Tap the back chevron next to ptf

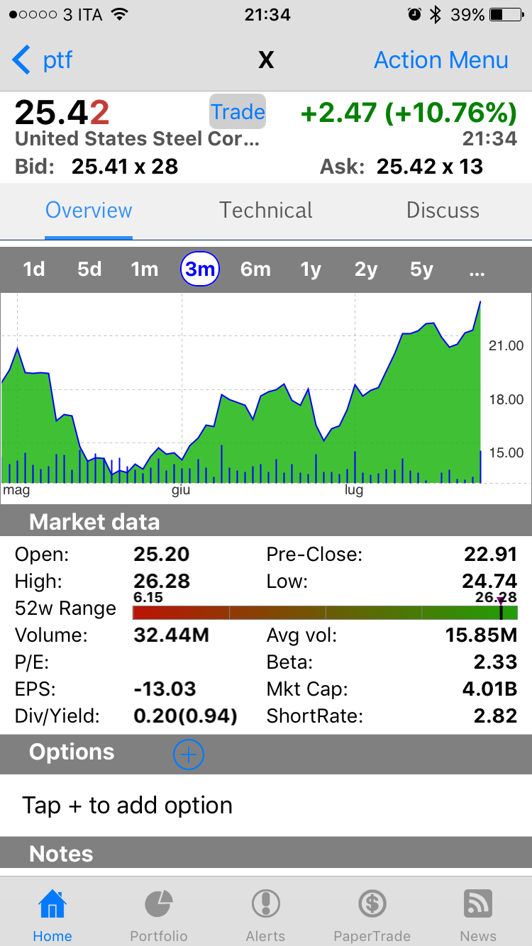click(x=21, y=60)
